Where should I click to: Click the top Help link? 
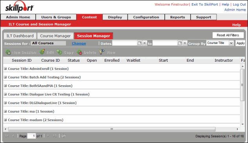tap(225, 4)
